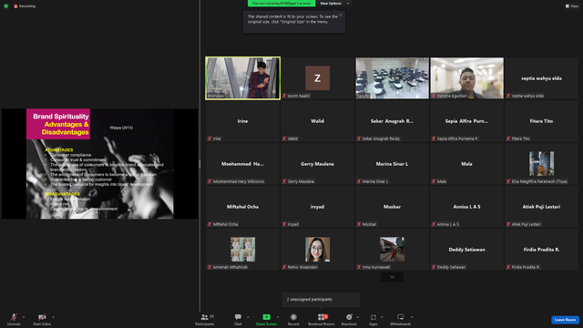
Task: Select Irma Kurniawati's profile picture tile
Action: [x=392, y=249]
